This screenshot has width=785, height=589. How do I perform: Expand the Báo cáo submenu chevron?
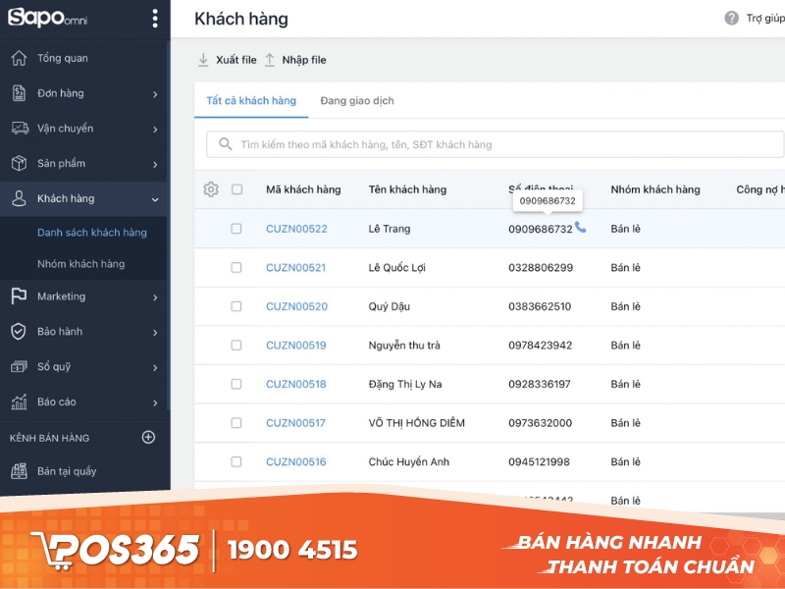click(x=155, y=402)
